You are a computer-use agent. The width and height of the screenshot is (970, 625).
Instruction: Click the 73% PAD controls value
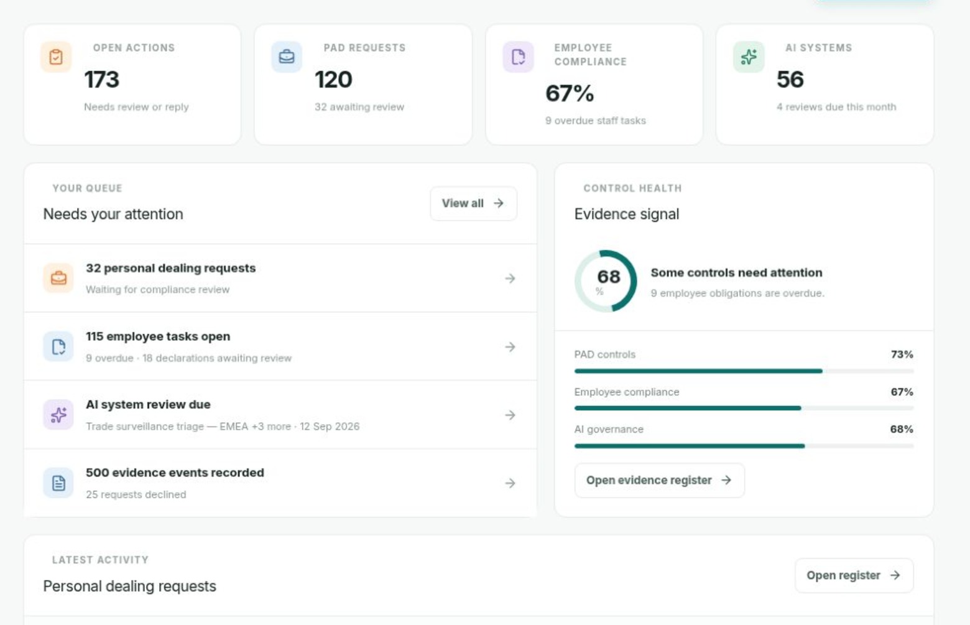(902, 354)
